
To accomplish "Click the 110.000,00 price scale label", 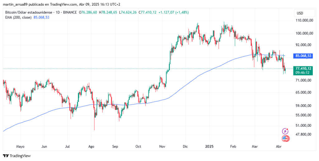I will click(303, 20).
